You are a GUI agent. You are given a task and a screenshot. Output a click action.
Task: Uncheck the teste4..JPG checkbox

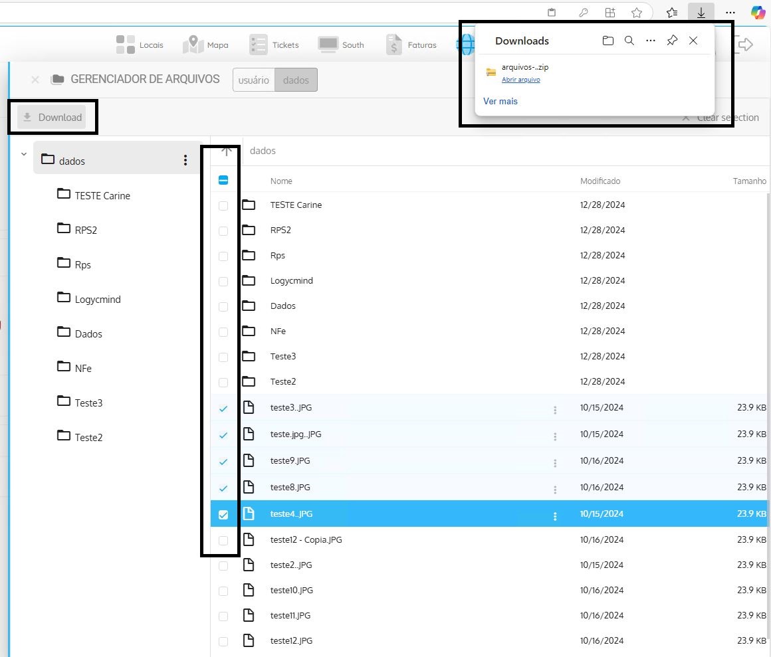[x=223, y=514]
